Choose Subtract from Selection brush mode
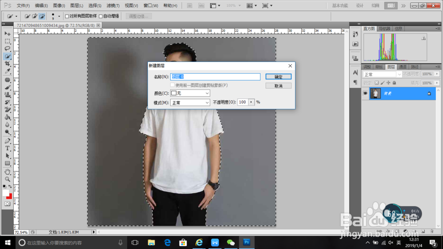 (42, 16)
